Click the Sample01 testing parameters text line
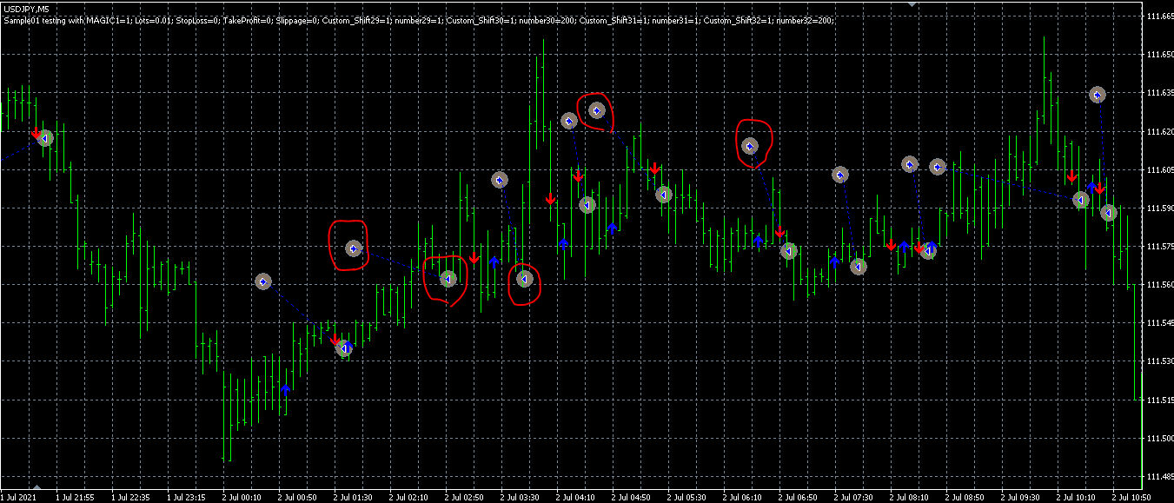This screenshot has height=503, width=1174. [x=417, y=19]
